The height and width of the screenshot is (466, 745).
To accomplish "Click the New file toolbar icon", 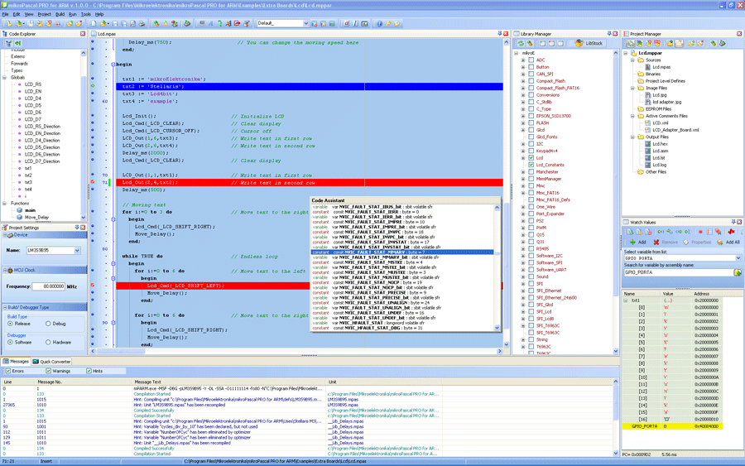I will tap(93, 23).
